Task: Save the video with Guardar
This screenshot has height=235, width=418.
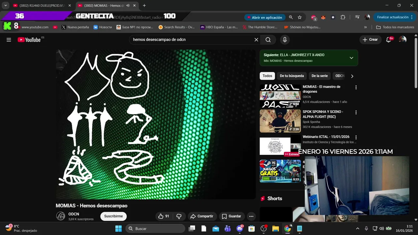Action: [x=232, y=216]
